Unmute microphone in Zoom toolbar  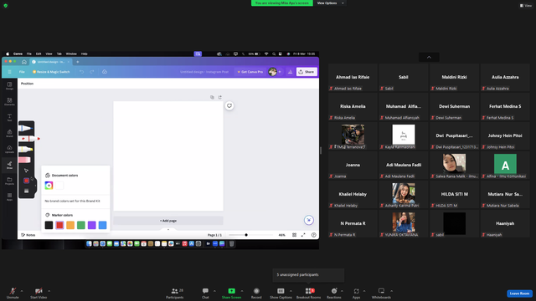click(x=13, y=293)
